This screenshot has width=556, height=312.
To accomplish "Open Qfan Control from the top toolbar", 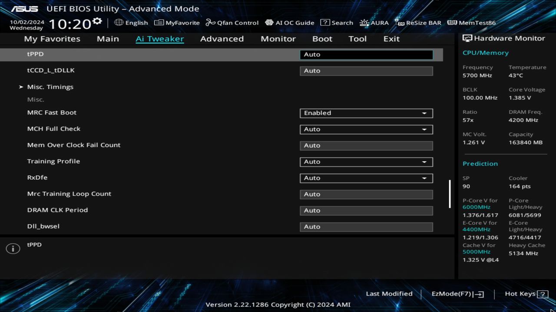I will pyautogui.click(x=232, y=23).
